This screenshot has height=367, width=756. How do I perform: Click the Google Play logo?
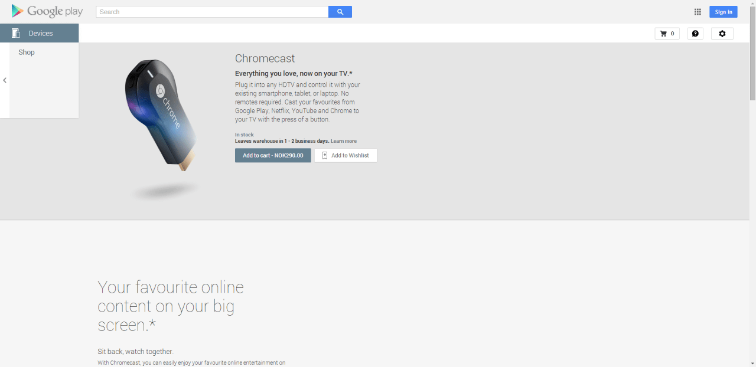[x=47, y=11]
